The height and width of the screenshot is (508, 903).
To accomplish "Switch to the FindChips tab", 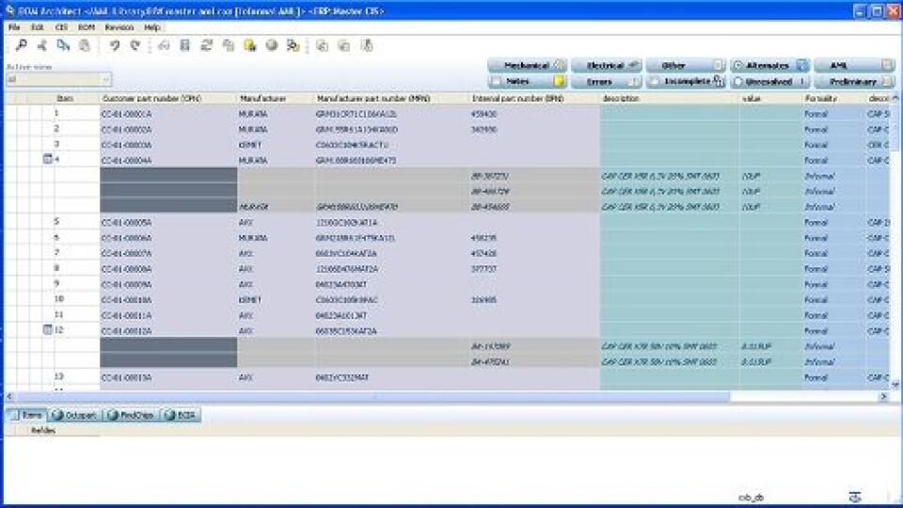I will tap(132, 415).
